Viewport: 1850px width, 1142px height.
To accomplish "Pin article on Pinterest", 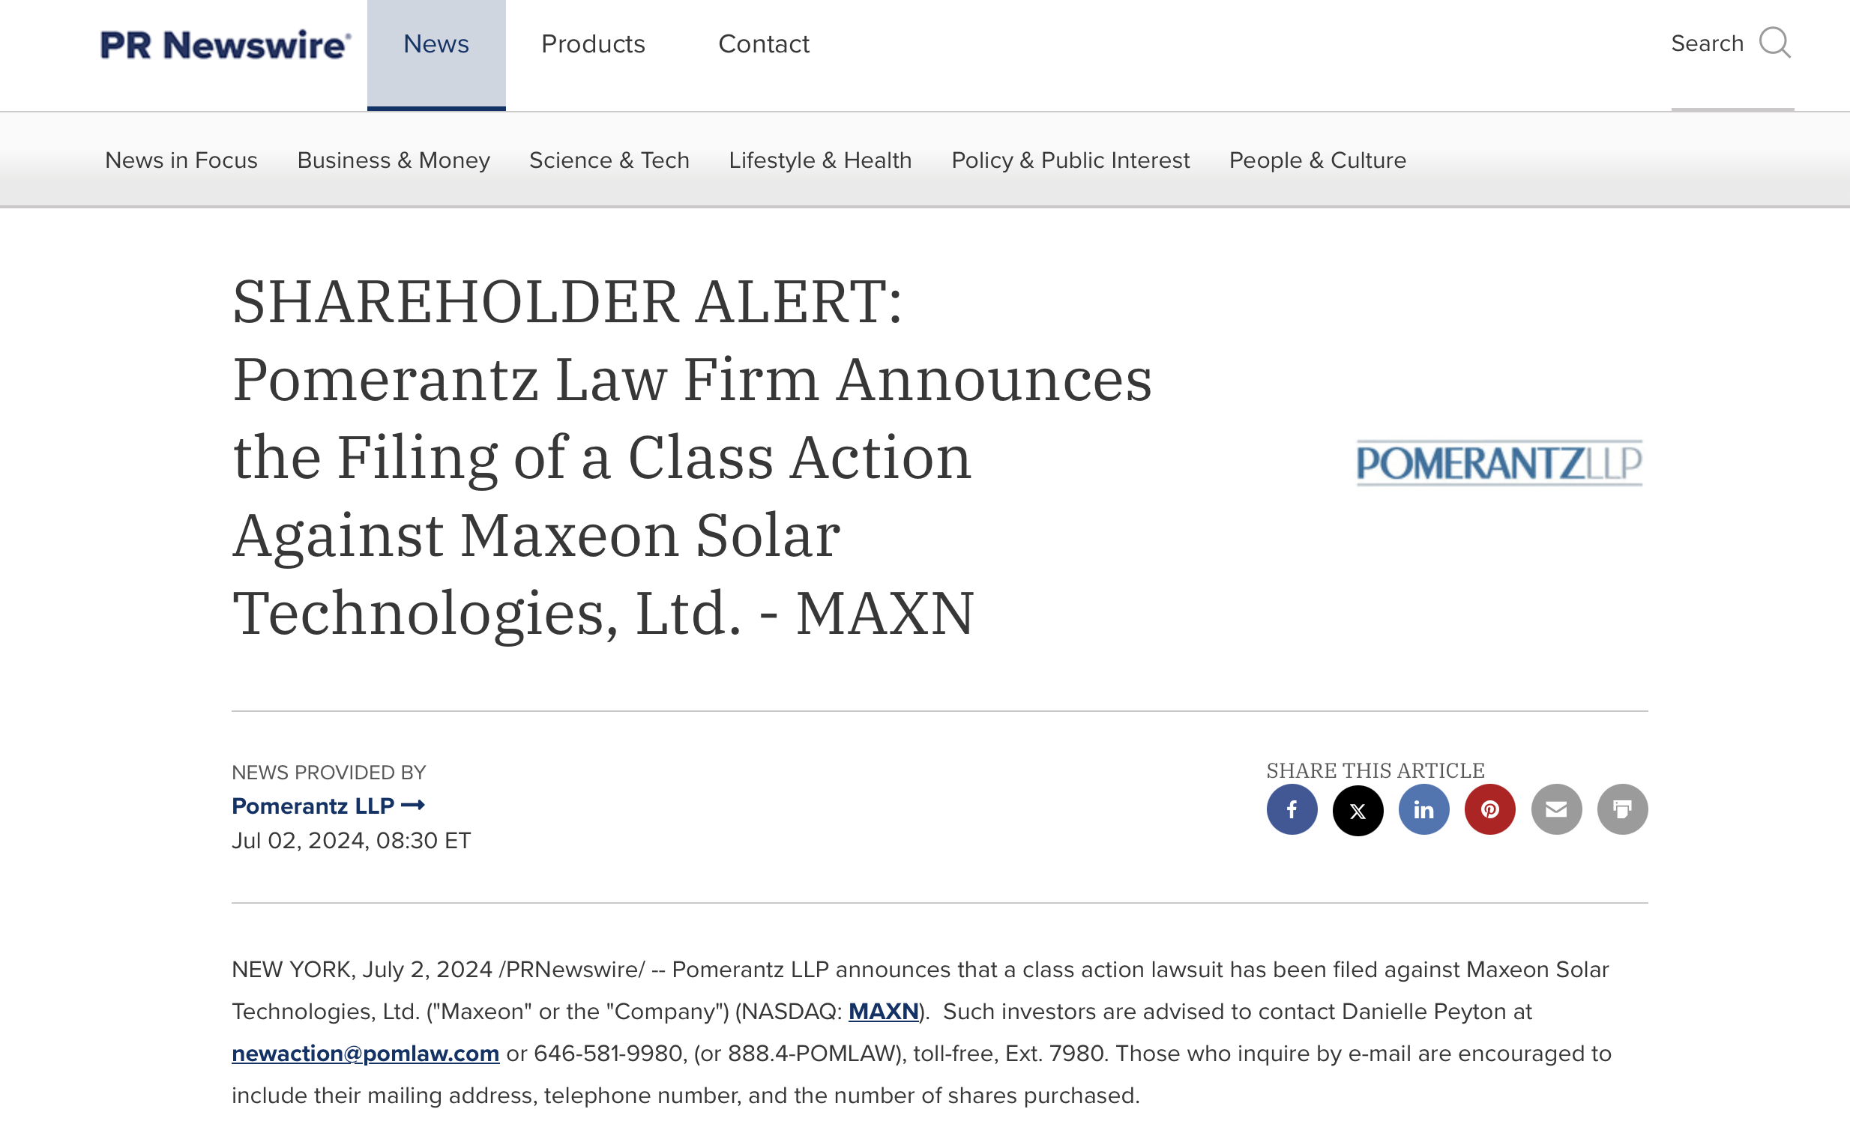I will coord(1489,810).
